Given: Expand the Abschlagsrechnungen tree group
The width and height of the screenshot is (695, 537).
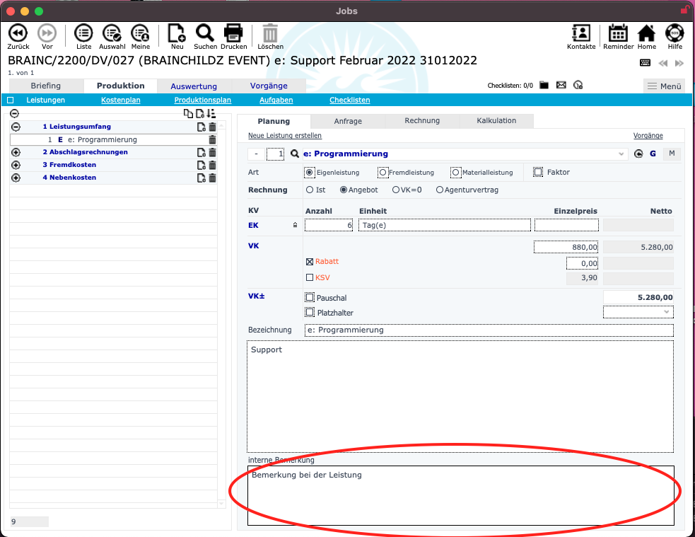Looking at the screenshot, I should [16, 152].
